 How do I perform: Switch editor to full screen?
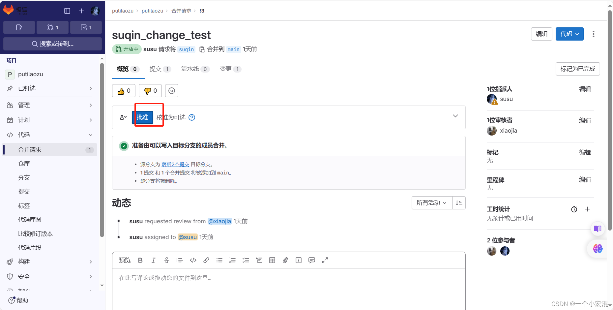(x=325, y=260)
